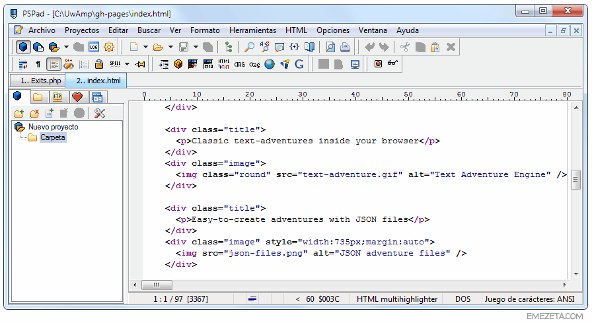Expand the project icon dropdown arrow

coord(66,47)
